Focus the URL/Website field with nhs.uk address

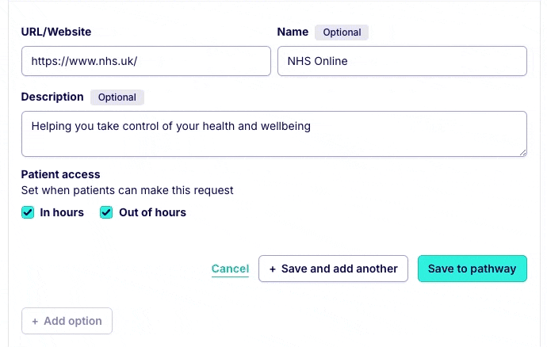[x=146, y=61]
